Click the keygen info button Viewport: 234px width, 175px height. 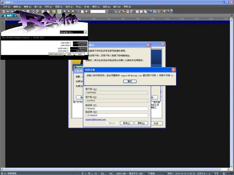[69, 54]
